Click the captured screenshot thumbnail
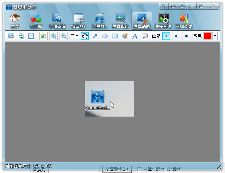This screenshot has height=173, width=225. coord(109,99)
